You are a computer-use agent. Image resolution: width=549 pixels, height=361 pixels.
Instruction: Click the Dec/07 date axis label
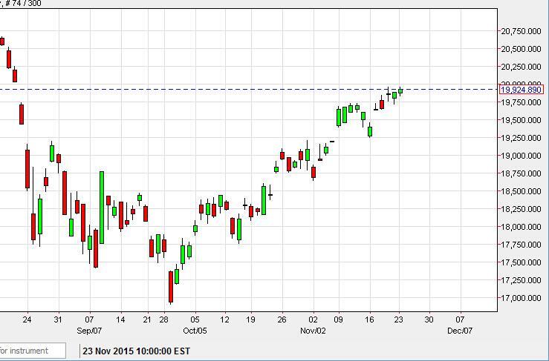(x=459, y=331)
